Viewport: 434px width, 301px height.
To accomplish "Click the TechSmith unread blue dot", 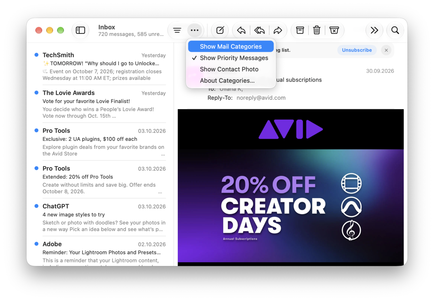I will pos(36,55).
